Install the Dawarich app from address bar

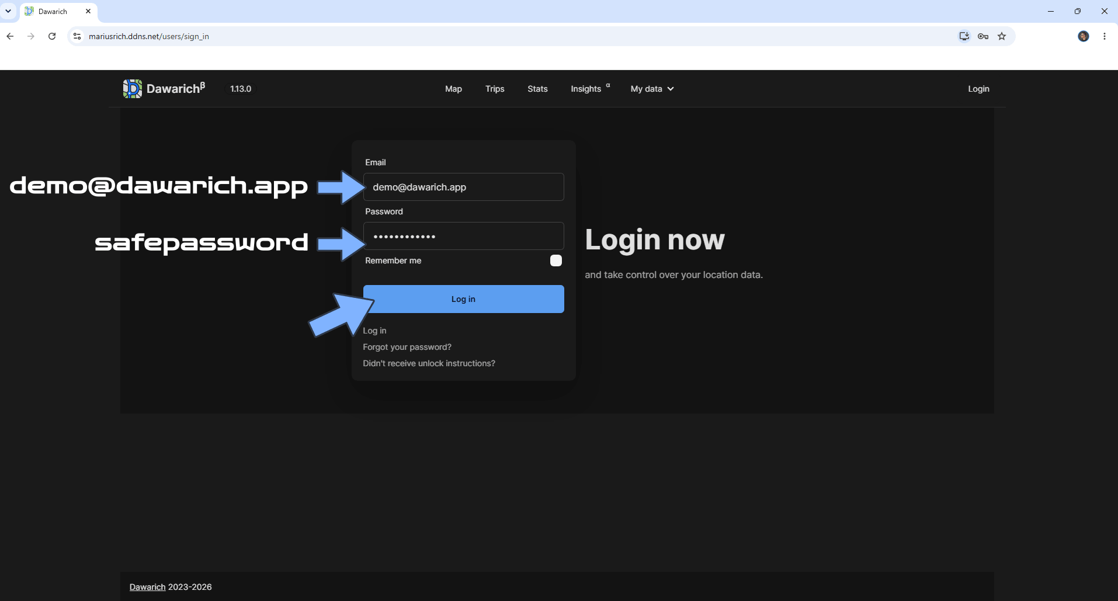coord(964,36)
